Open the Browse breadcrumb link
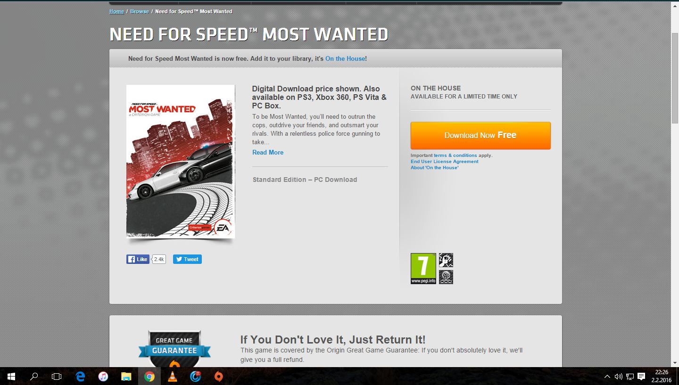 pos(140,11)
